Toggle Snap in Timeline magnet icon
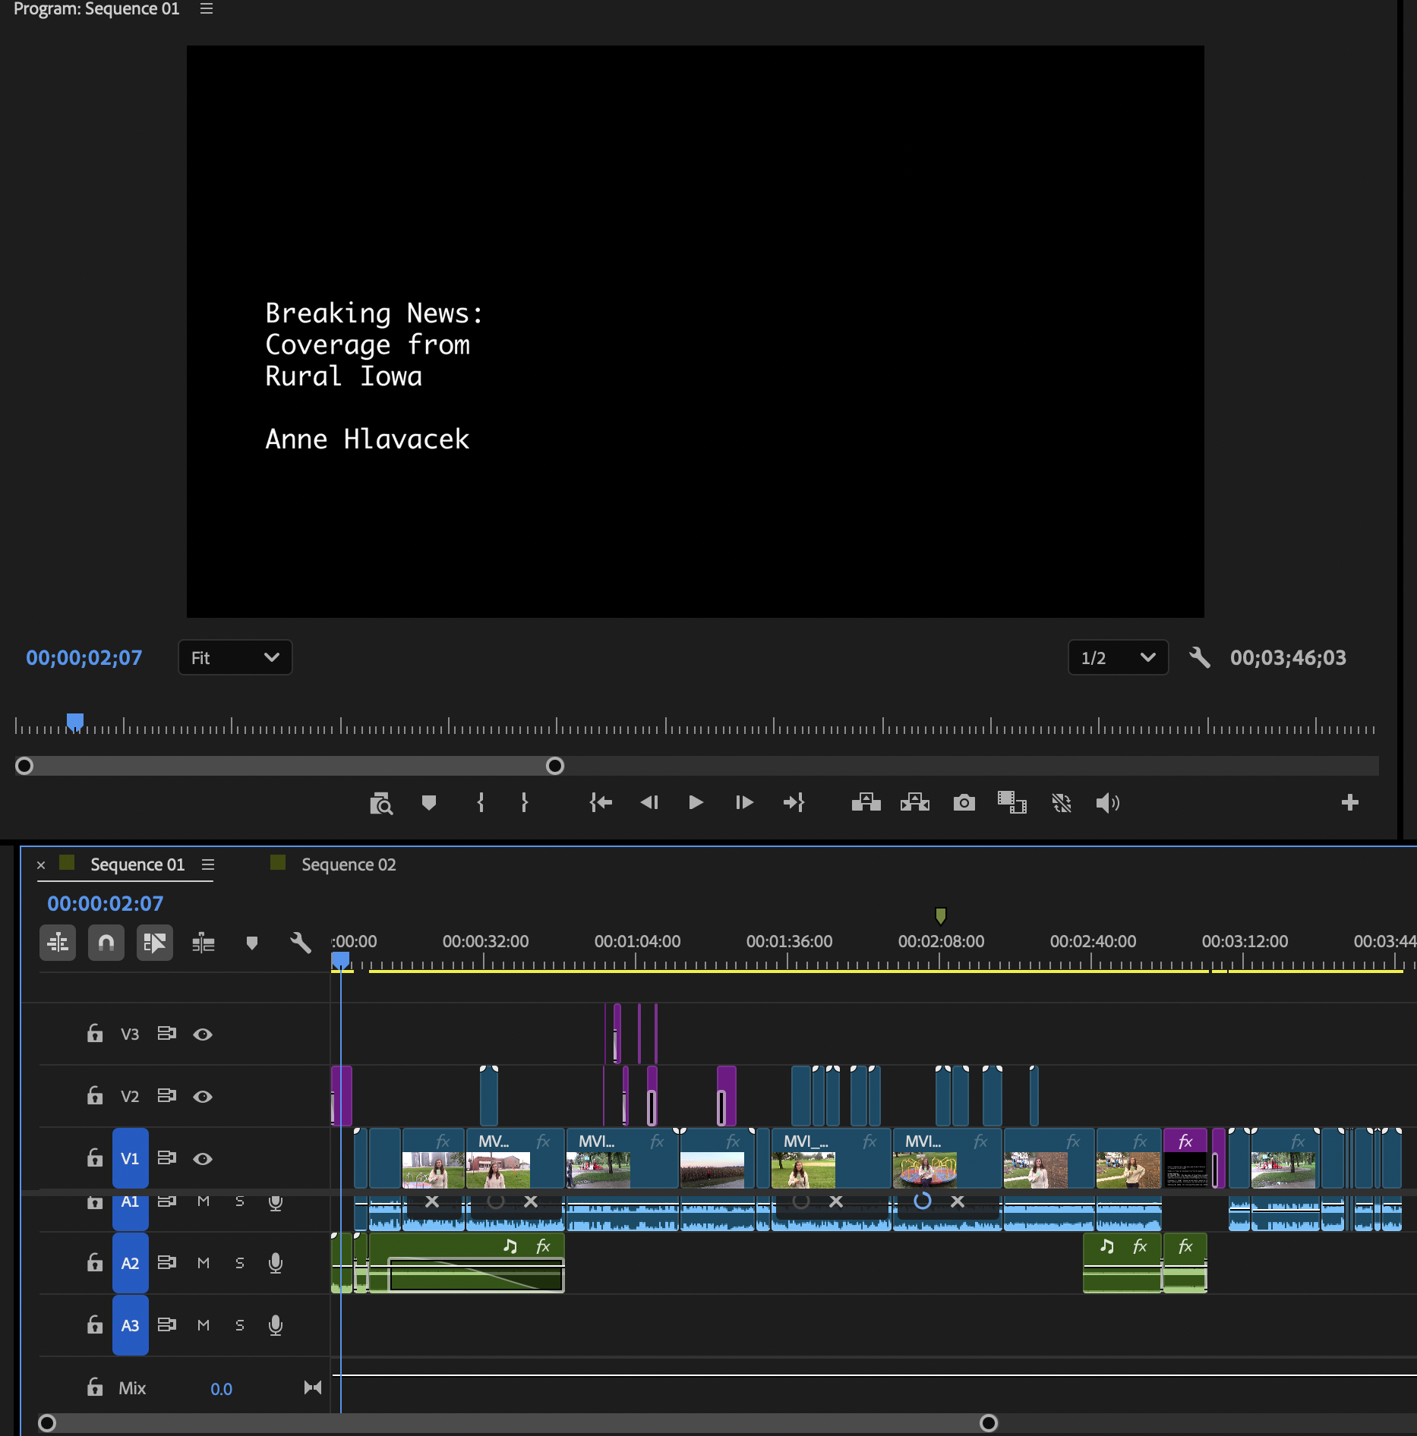 click(106, 943)
